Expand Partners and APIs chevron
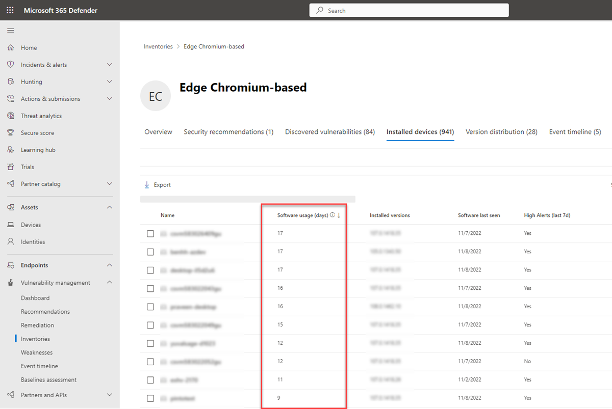This screenshot has width=612, height=409. coord(110,395)
